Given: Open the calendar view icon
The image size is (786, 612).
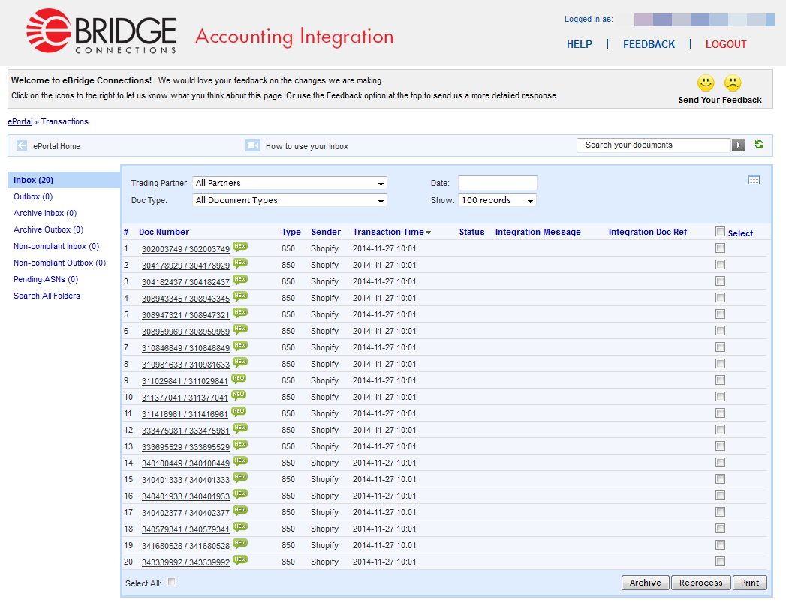Looking at the screenshot, I should [754, 179].
